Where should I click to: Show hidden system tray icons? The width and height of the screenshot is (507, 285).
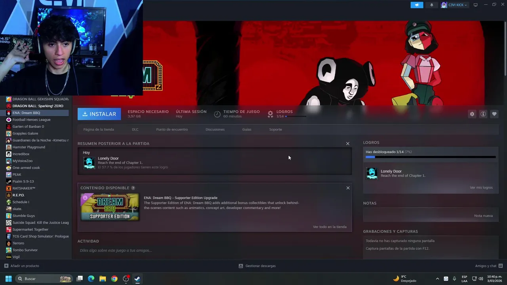(437, 279)
